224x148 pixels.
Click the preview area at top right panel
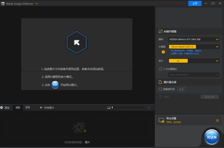(x=189, y=18)
